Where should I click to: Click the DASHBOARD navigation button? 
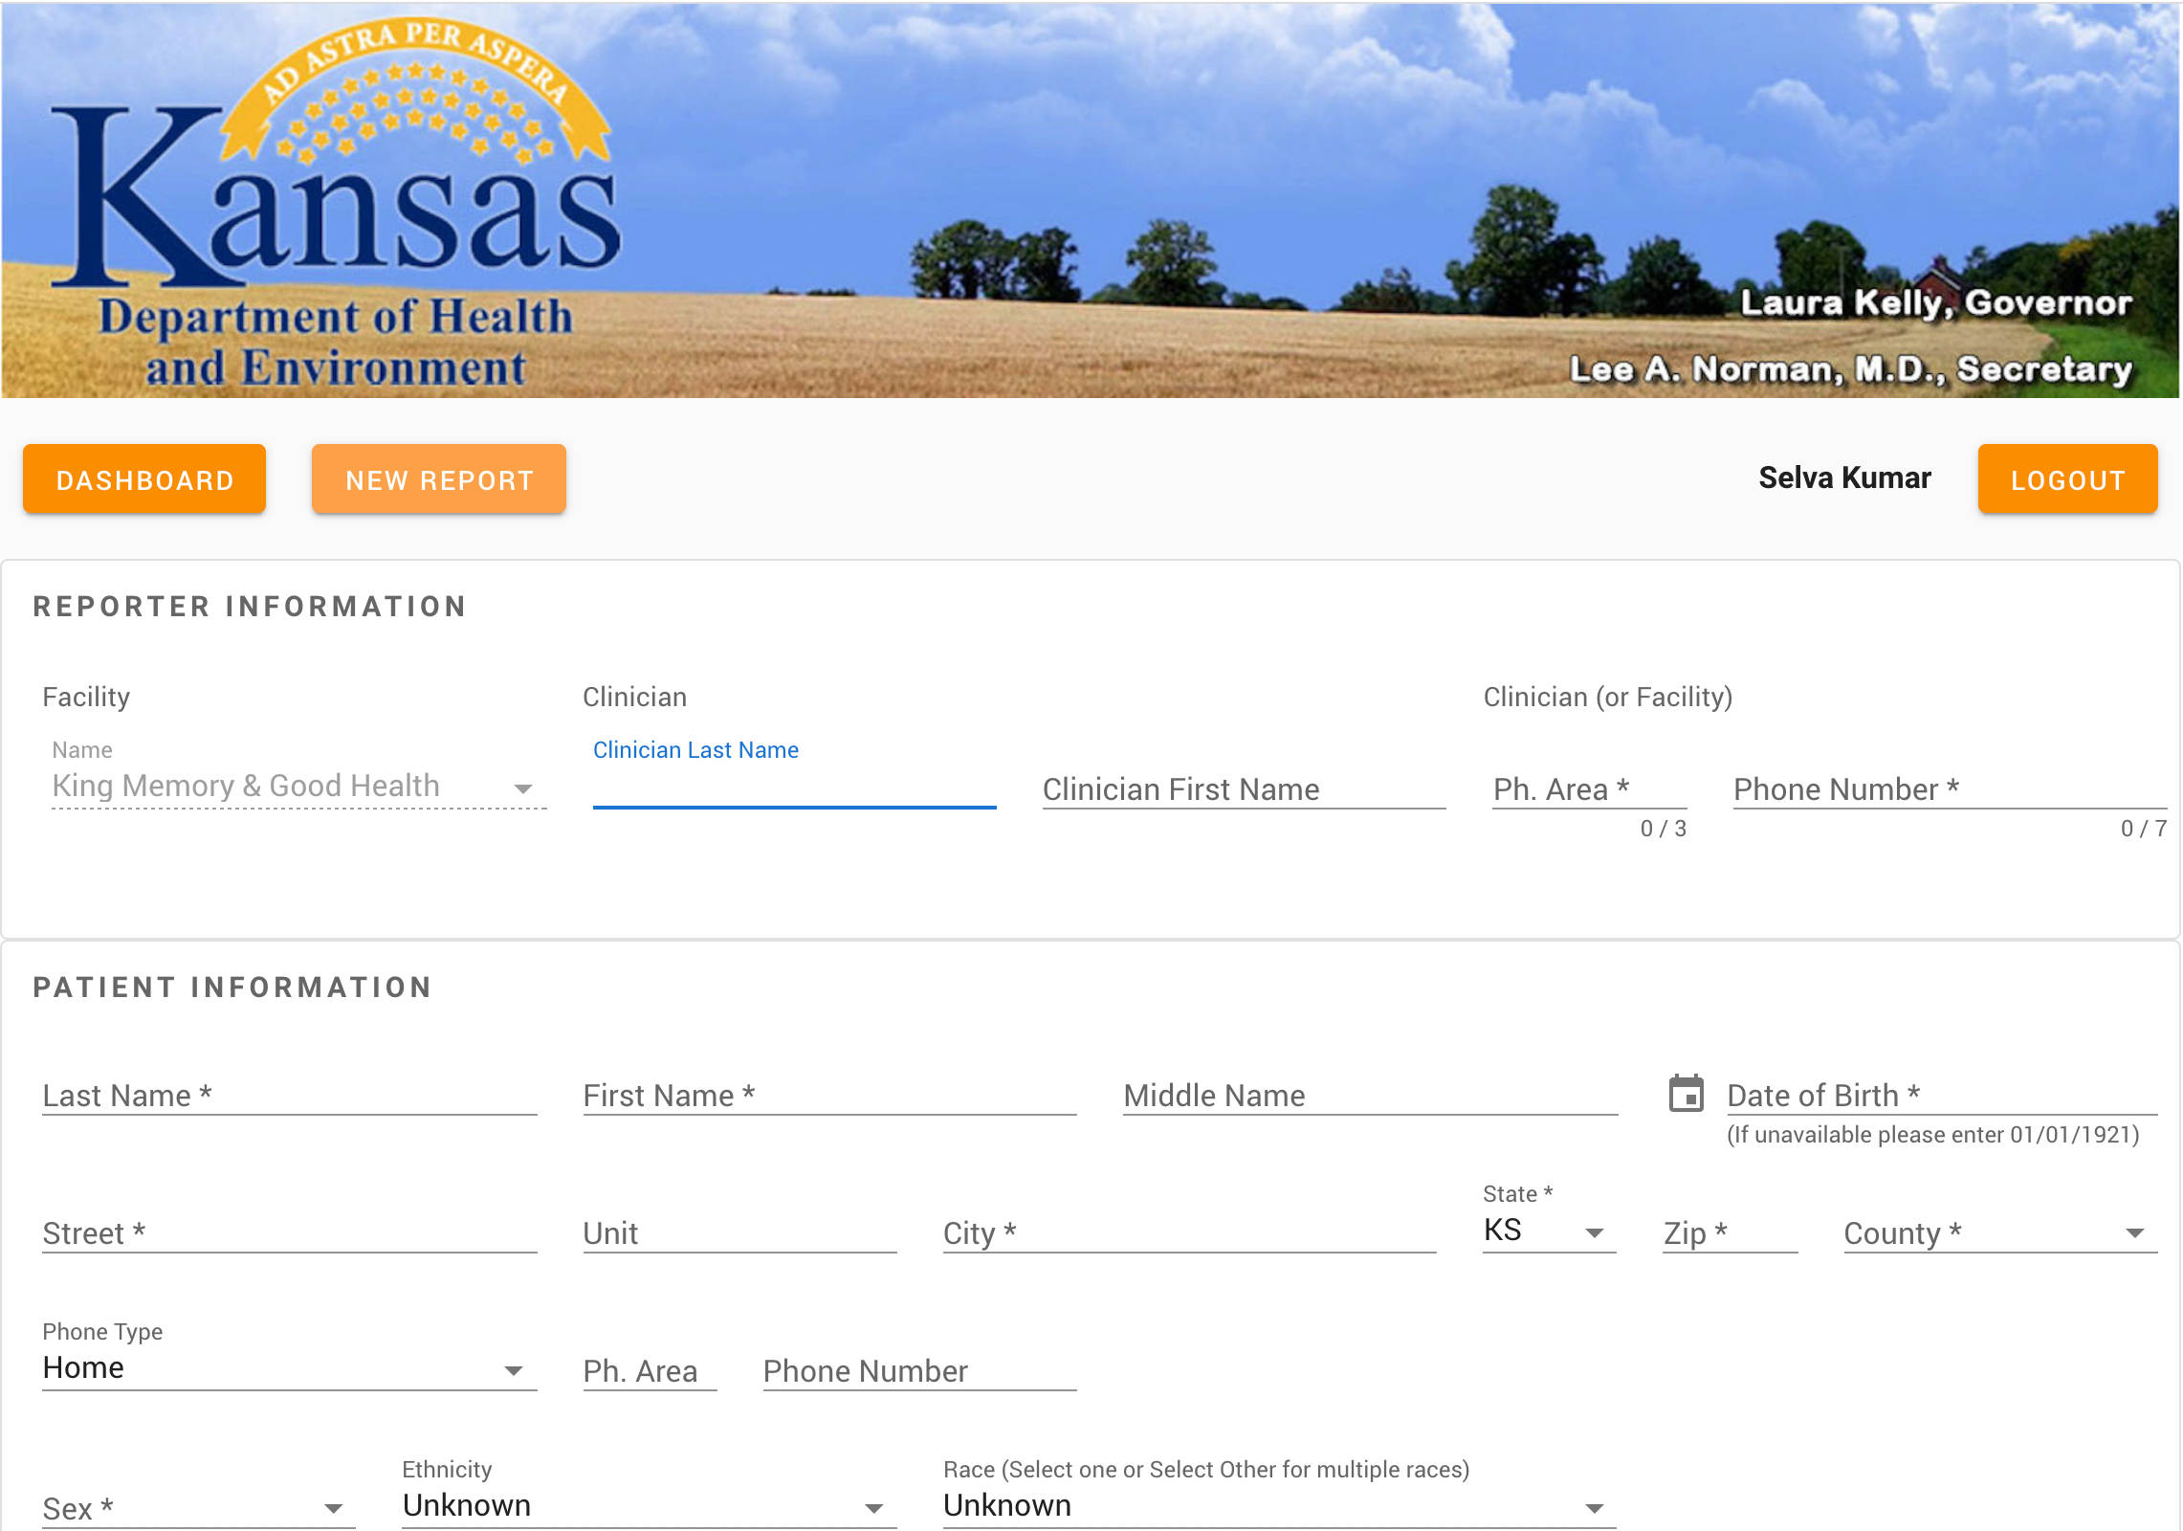(x=144, y=477)
